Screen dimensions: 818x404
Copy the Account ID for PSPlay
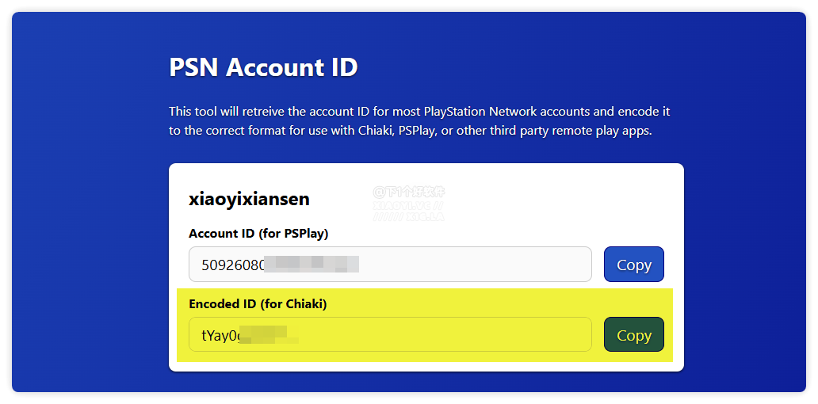[x=633, y=265]
